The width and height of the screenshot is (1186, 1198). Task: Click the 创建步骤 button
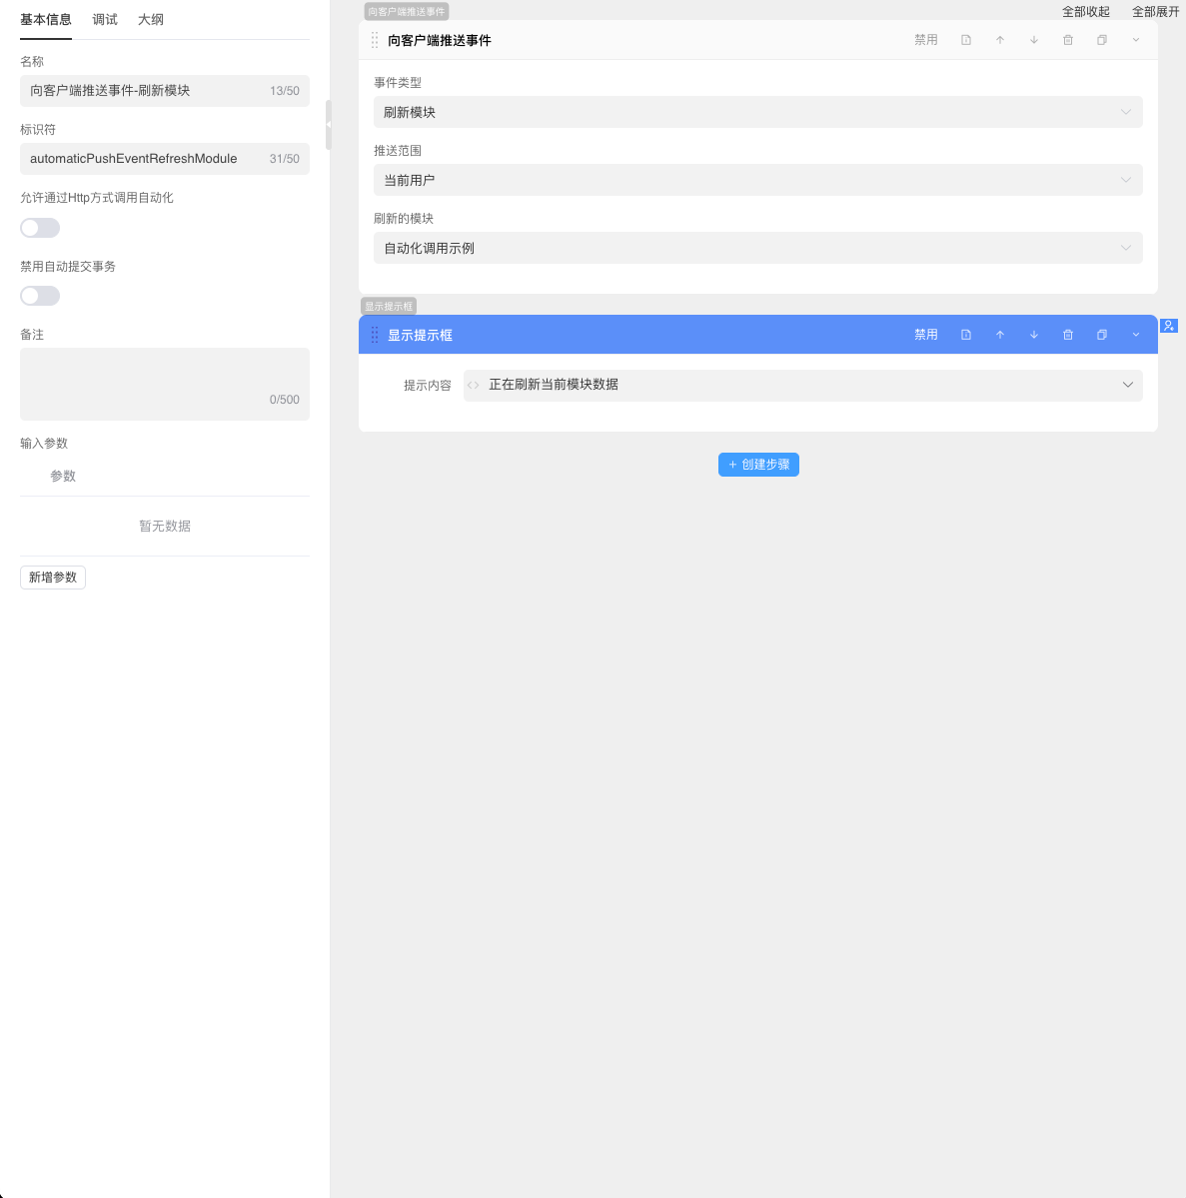758,464
